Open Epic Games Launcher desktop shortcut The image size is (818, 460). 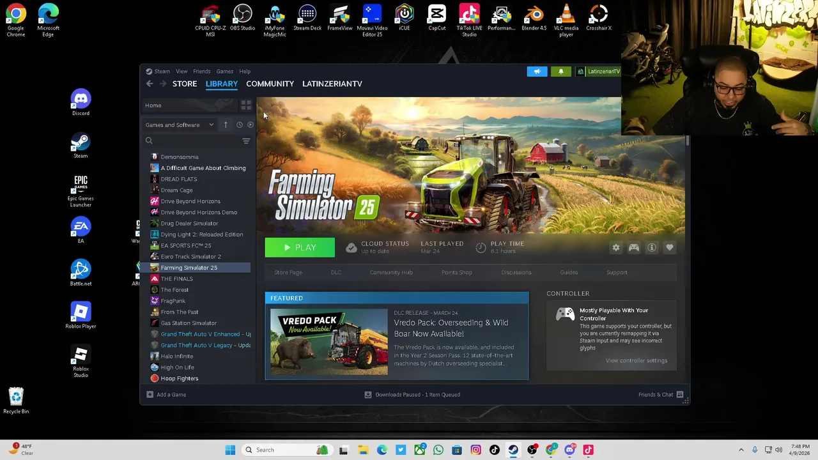coord(81,190)
